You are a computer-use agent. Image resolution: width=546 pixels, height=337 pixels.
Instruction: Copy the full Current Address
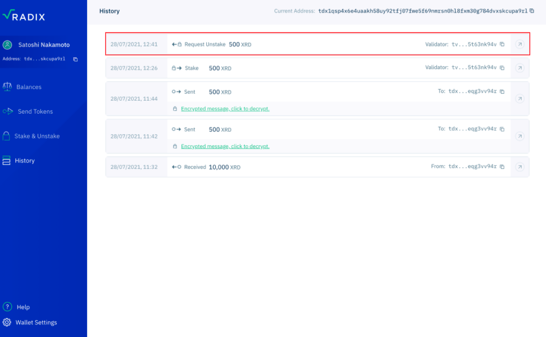pyautogui.click(x=532, y=11)
